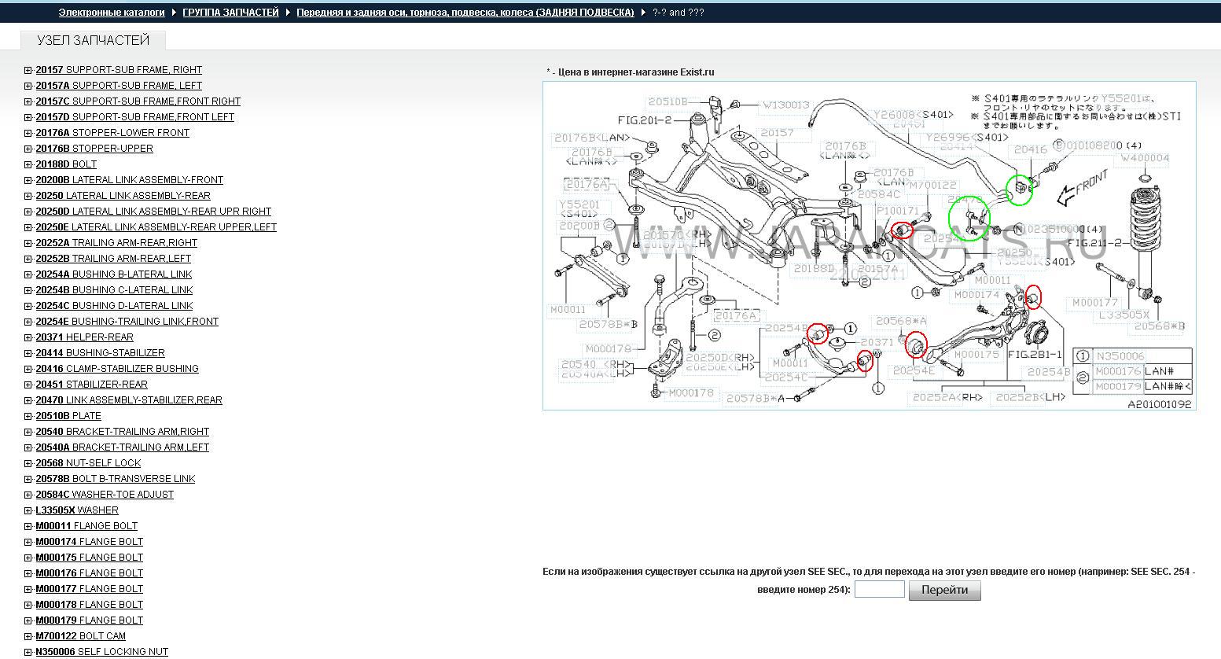Screen dimensions: 1221x659
Task: Click the 20416 label in the diagram
Action: 1030,149
